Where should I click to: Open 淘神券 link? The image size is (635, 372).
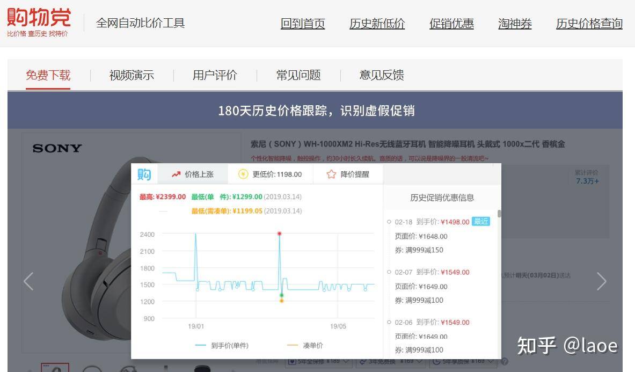(515, 24)
